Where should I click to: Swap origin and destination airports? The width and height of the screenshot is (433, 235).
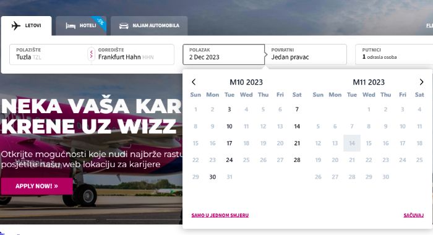pyautogui.click(x=92, y=54)
